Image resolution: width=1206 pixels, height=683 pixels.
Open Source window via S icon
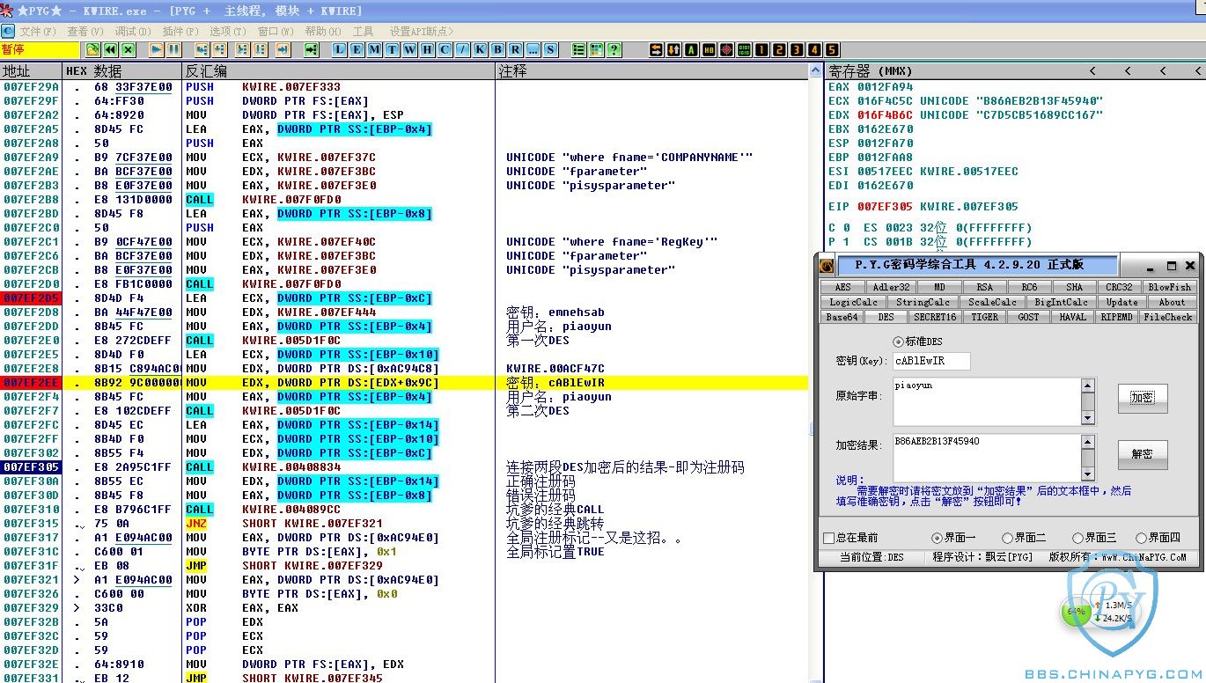click(x=551, y=50)
